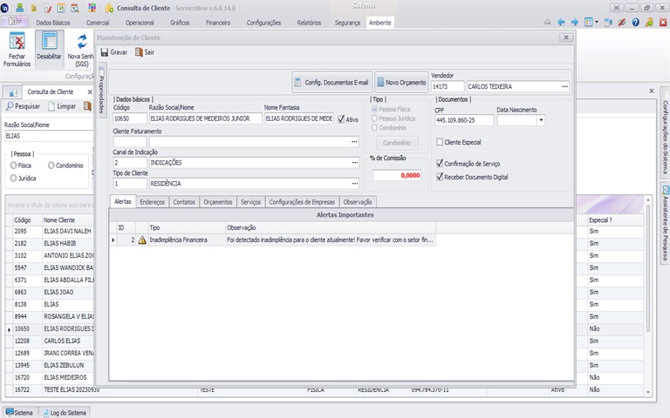The image size is (670, 418).
Task: Click the Novo Orçamento button
Action: tap(401, 83)
